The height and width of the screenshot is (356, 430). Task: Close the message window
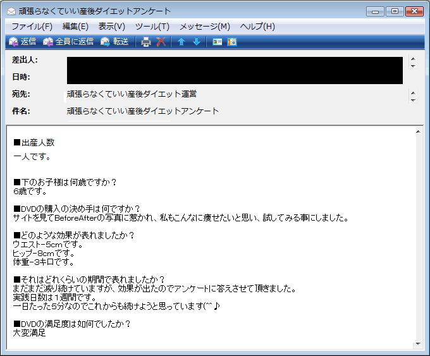414,11
